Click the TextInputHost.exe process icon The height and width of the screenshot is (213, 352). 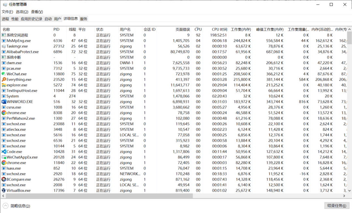[x=4, y=90]
